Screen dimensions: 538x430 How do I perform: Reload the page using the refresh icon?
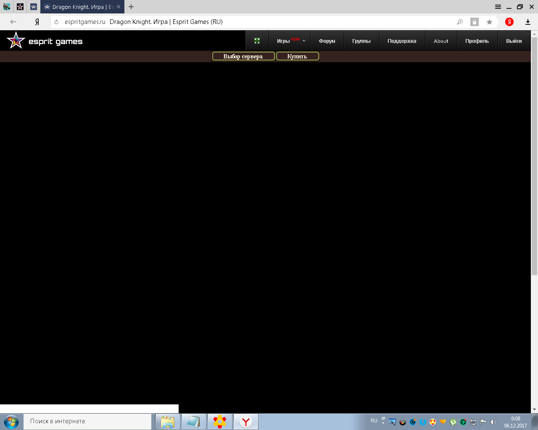click(x=56, y=22)
